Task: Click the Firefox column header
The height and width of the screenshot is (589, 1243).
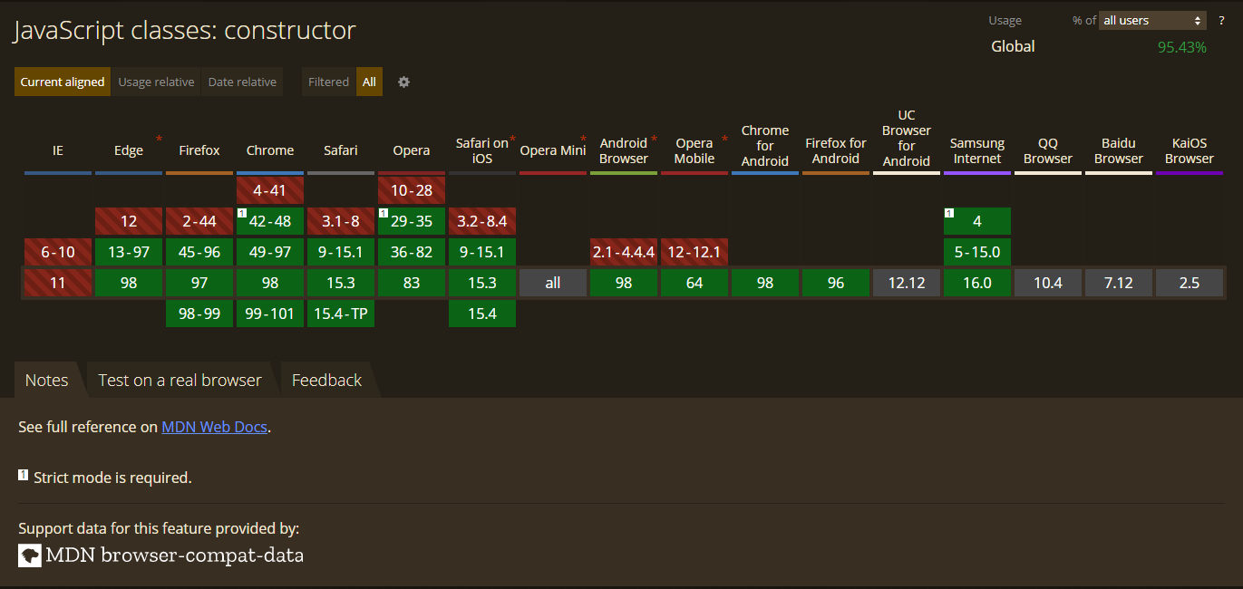Action: (x=199, y=150)
